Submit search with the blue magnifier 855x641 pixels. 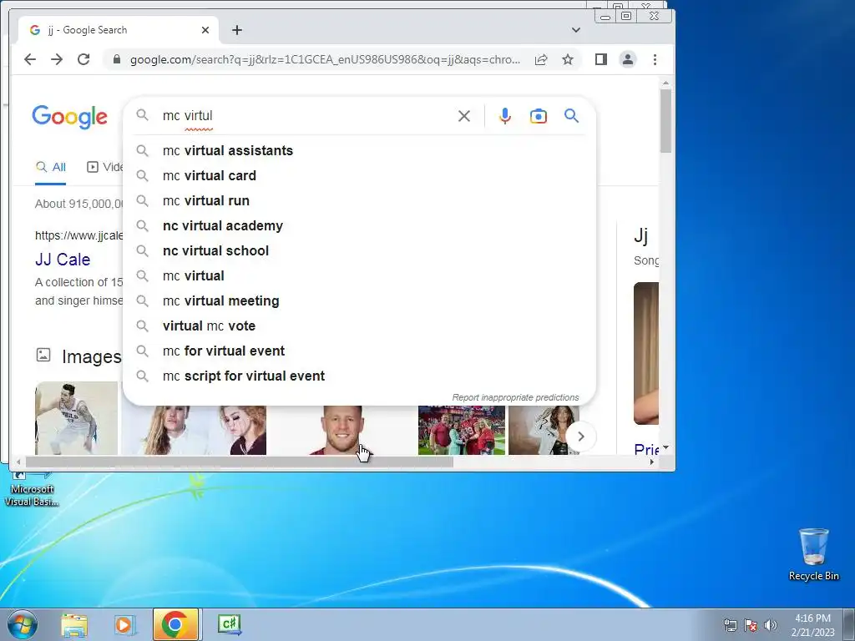point(571,115)
